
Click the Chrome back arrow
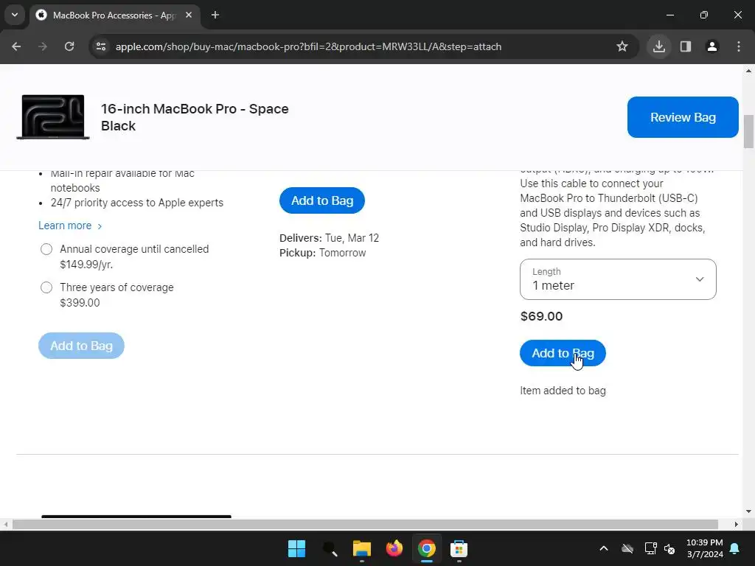(x=16, y=46)
